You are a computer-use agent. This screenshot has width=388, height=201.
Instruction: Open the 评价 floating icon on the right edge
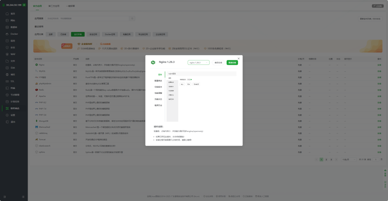[385, 184]
